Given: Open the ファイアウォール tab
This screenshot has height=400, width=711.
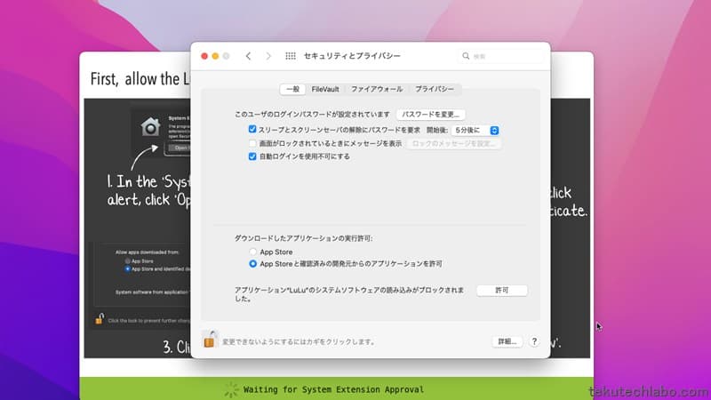Looking at the screenshot, I should (x=377, y=89).
